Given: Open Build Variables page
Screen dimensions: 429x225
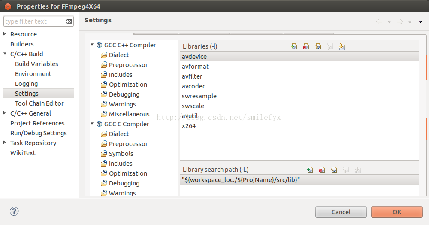Looking at the screenshot, I should pos(36,64).
